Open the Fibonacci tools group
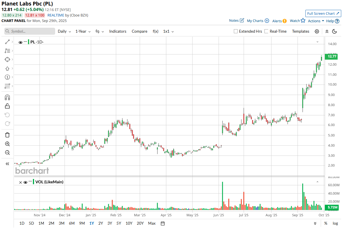This screenshot has height=229, width=347. point(8,51)
